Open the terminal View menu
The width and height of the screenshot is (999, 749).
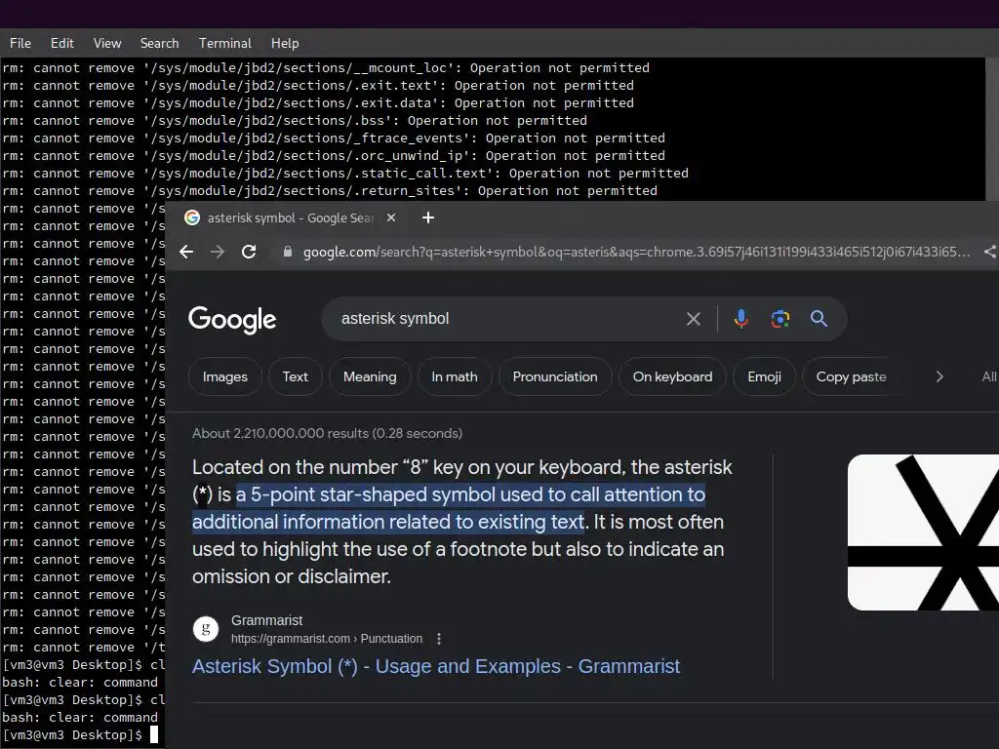pyautogui.click(x=107, y=43)
